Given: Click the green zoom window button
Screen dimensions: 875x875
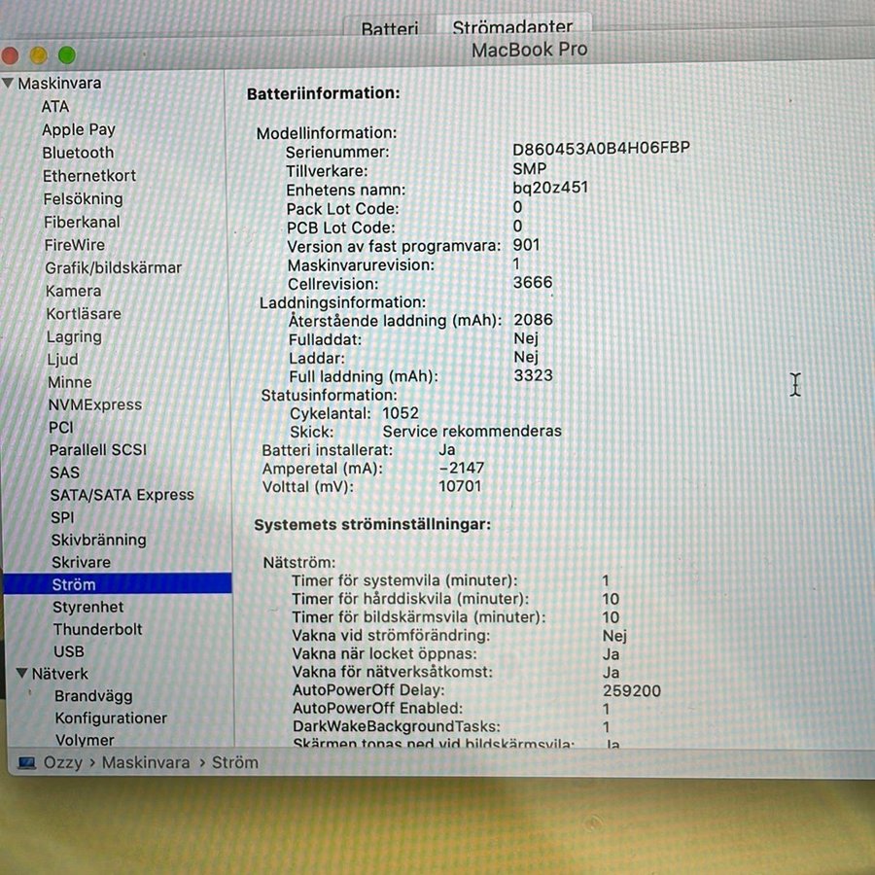Looking at the screenshot, I should (67, 55).
